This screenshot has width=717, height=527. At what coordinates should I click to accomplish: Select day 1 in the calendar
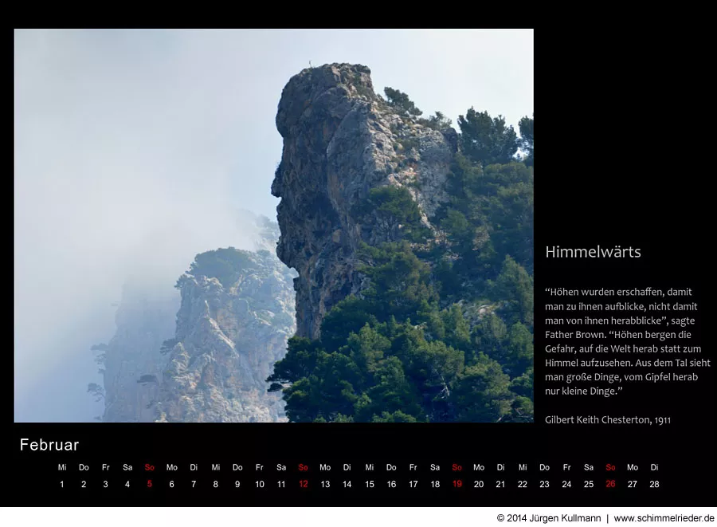pos(62,484)
